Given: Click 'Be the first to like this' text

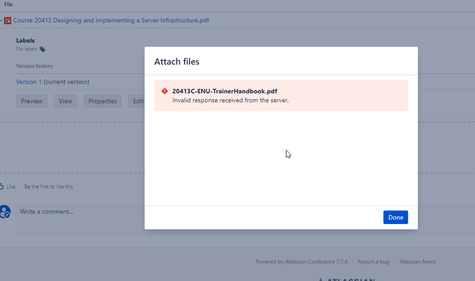Looking at the screenshot, I should 48,187.
